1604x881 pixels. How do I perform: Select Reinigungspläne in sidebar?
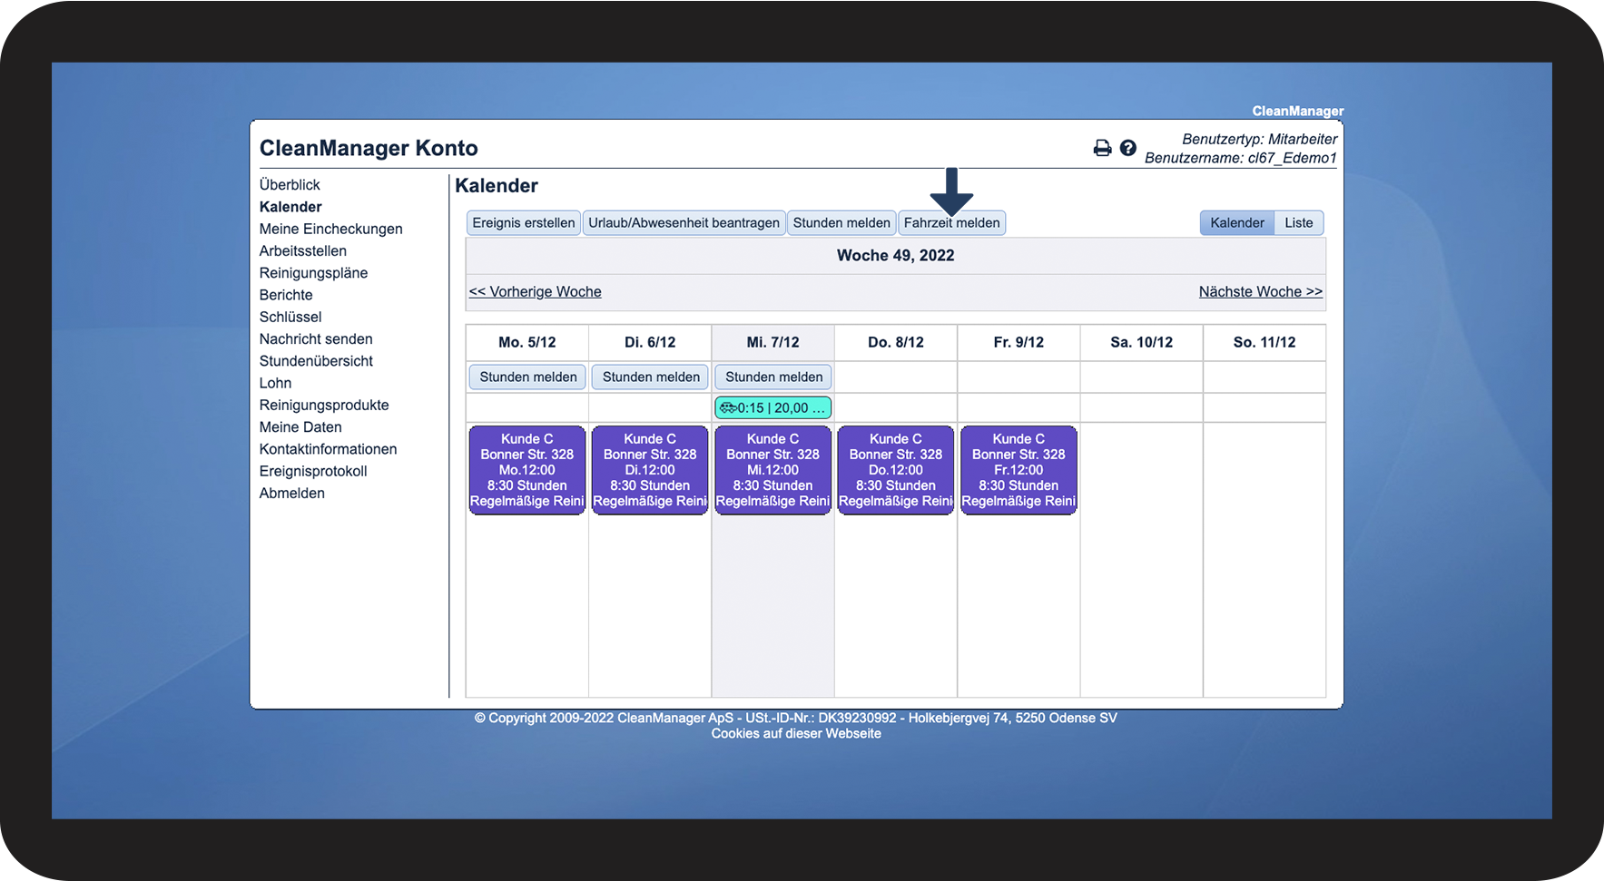[x=313, y=273]
